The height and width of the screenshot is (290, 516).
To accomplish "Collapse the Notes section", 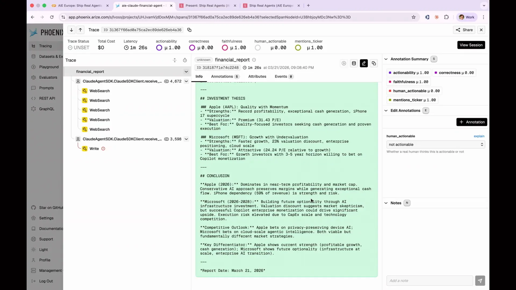I will click(386, 203).
